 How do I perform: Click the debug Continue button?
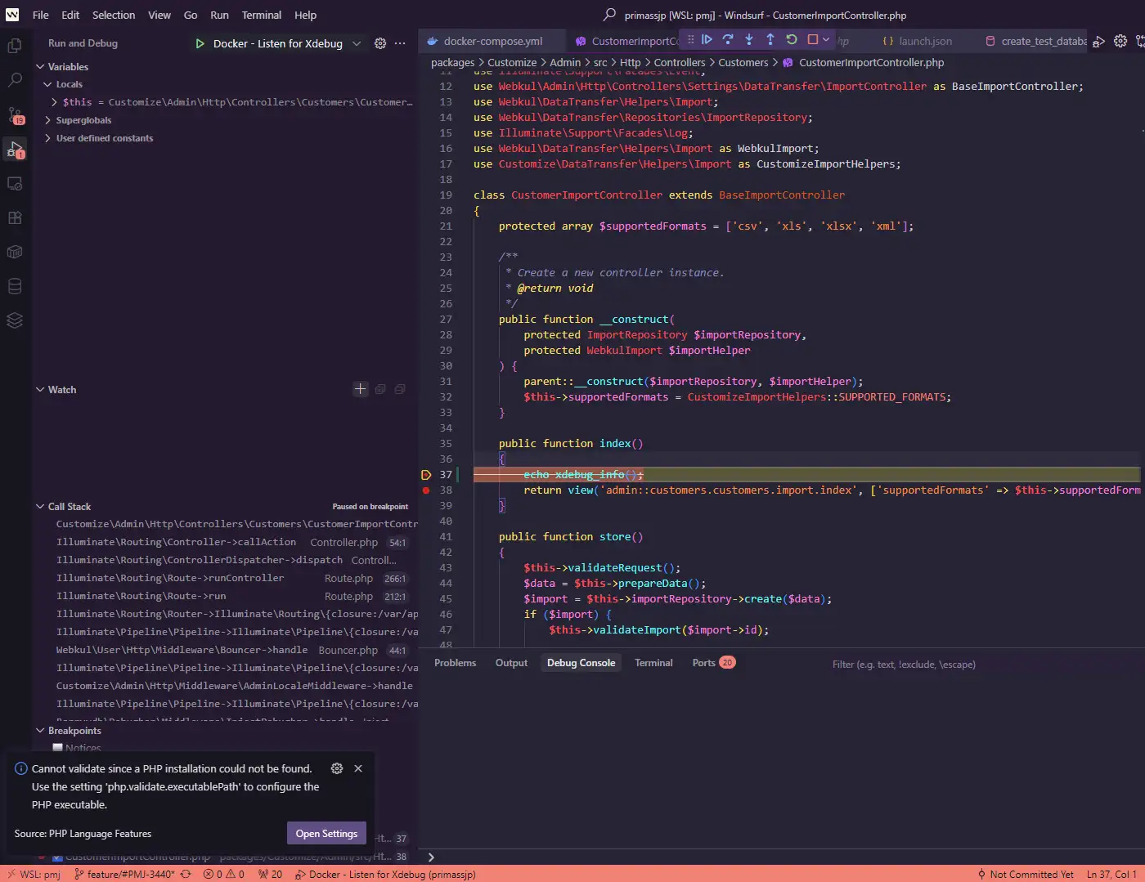click(x=707, y=39)
